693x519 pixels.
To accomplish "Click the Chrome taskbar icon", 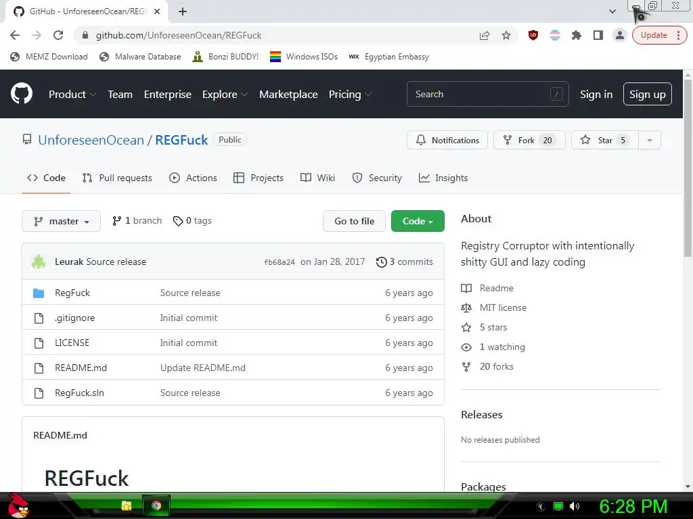I will click(x=156, y=505).
